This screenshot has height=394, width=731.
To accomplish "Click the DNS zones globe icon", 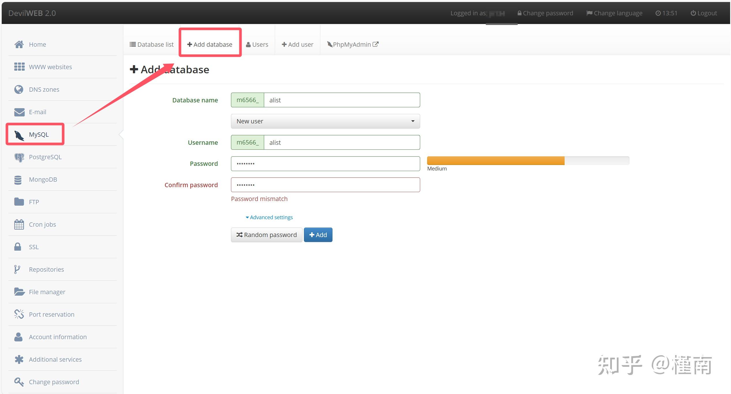I will 19,89.
